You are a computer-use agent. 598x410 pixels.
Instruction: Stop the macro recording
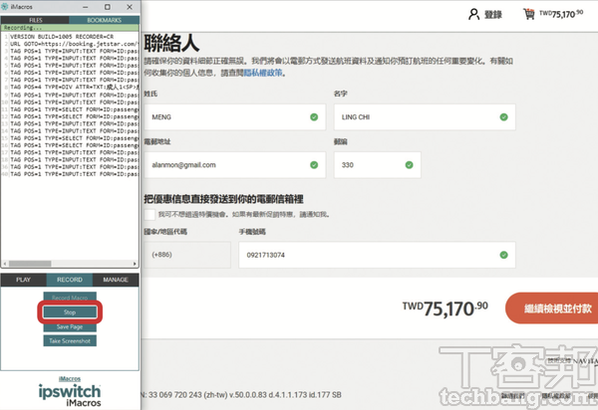(70, 312)
